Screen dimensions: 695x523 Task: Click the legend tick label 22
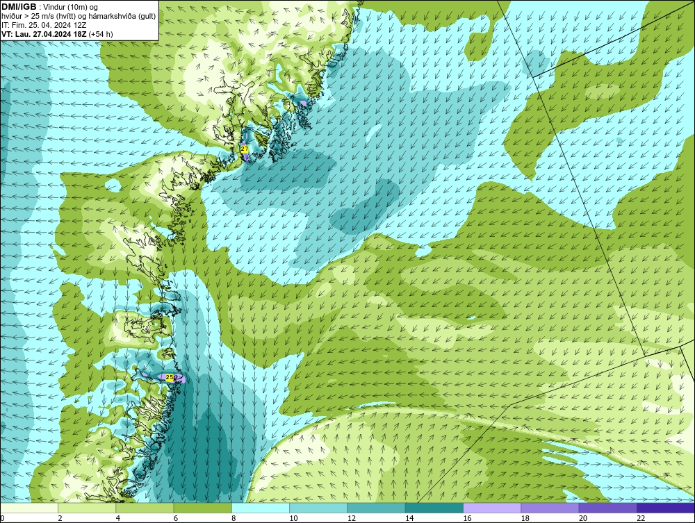[641, 519]
